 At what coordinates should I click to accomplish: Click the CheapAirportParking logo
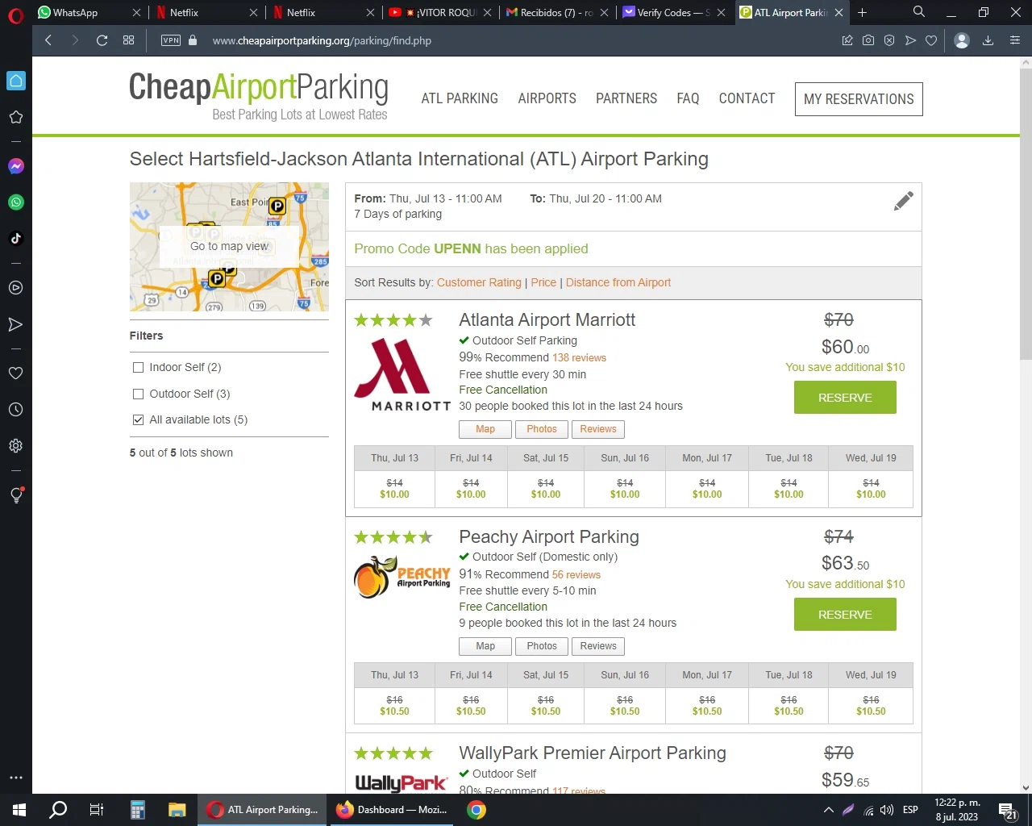(x=259, y=97)
